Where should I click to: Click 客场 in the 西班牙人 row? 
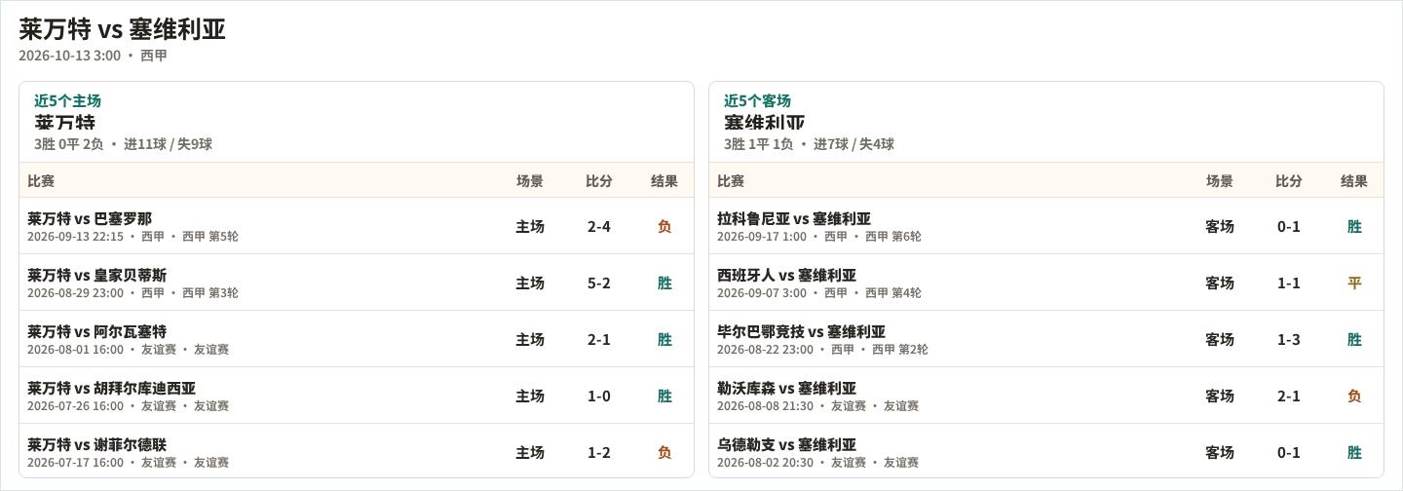(1220, 283)
